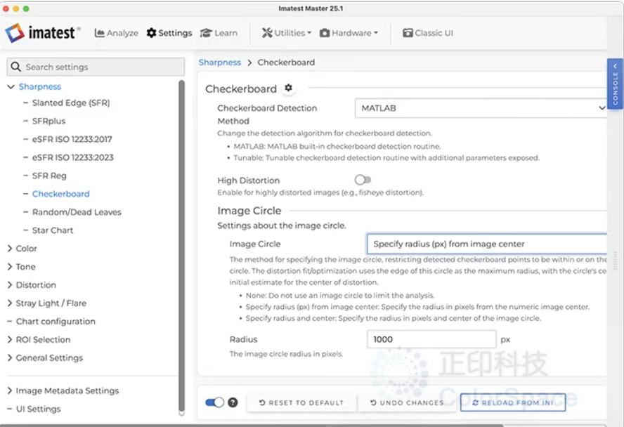Viewport: 624px width, 427px height.
Task: Select Star Chart settings
Action: (x=53, y=230)
